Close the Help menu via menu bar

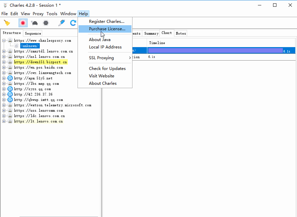(x=83, y=13)
